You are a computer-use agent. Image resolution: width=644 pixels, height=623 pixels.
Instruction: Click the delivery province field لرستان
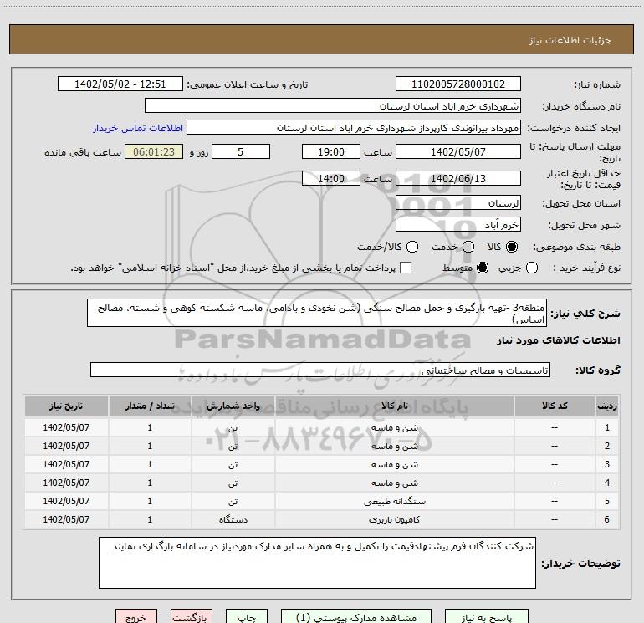point(458,203)
